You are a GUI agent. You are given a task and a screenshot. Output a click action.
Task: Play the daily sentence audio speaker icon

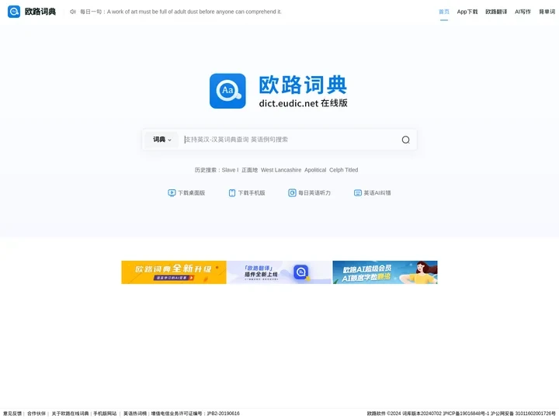[73, 12]
